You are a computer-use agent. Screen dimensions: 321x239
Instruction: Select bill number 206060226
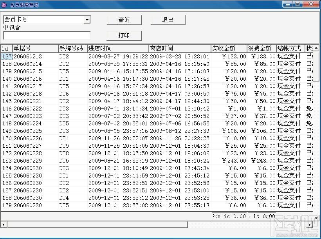pyautogui.click(x=28, y=138)
